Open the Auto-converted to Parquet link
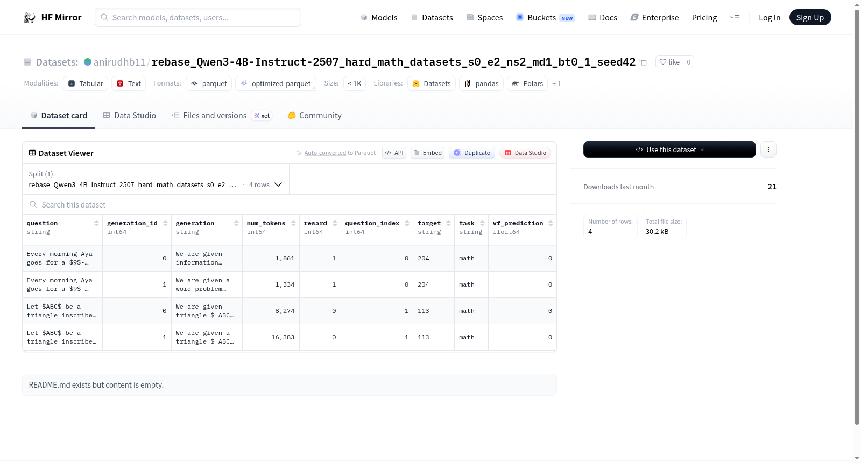This screenshot has width=861, height=463. click(x=325, y=153)
